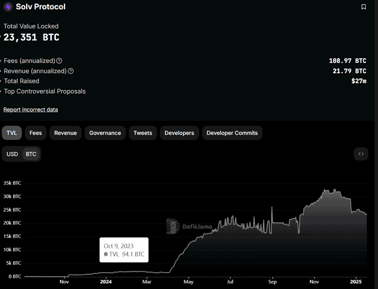Click help icon next to Fees (annualized)
Screen dimensions: 378x289
click(59, 60)
